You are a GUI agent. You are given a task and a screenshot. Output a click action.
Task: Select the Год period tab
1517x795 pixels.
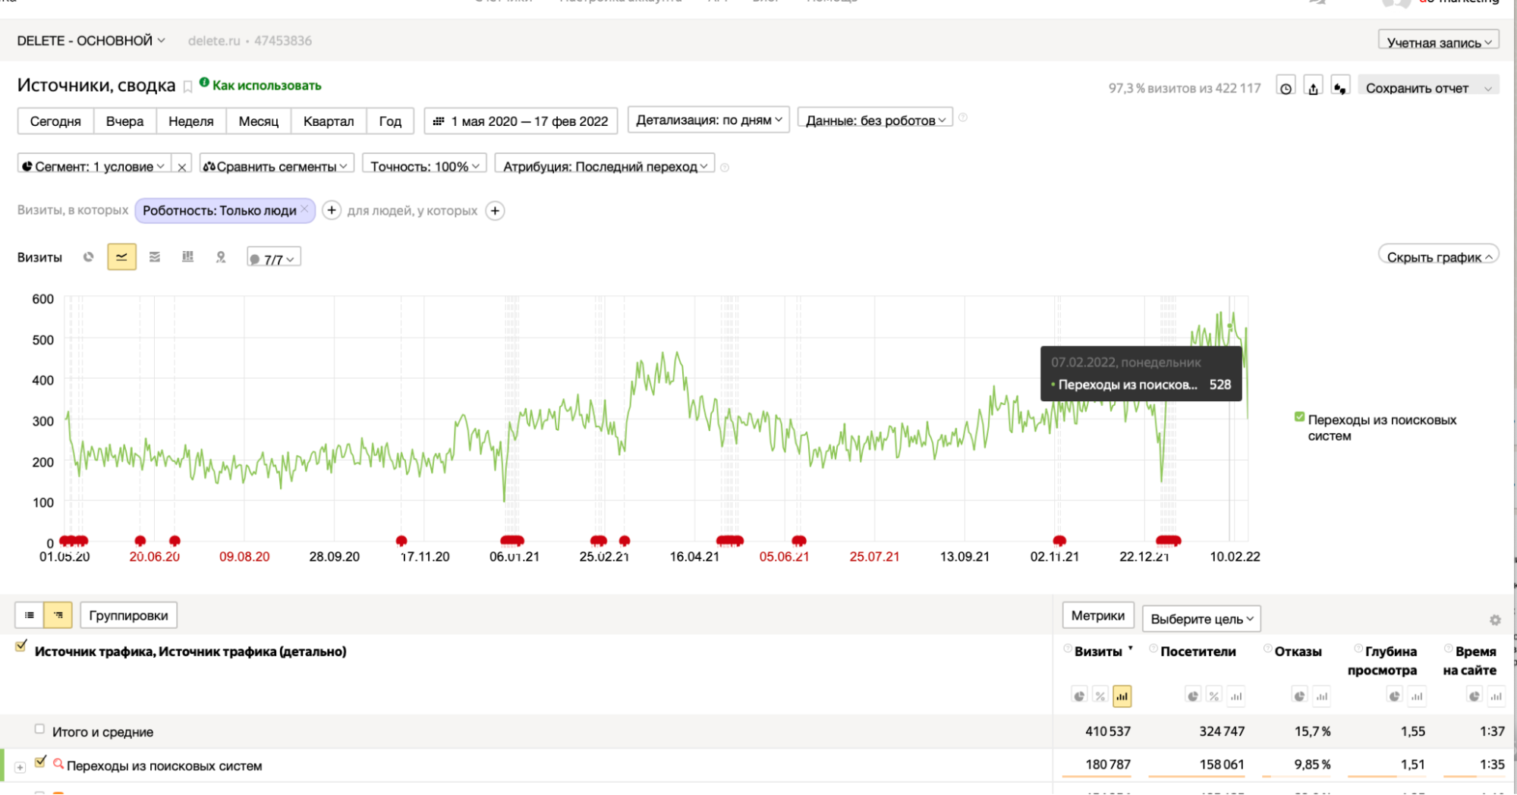(x=390, y=121)
